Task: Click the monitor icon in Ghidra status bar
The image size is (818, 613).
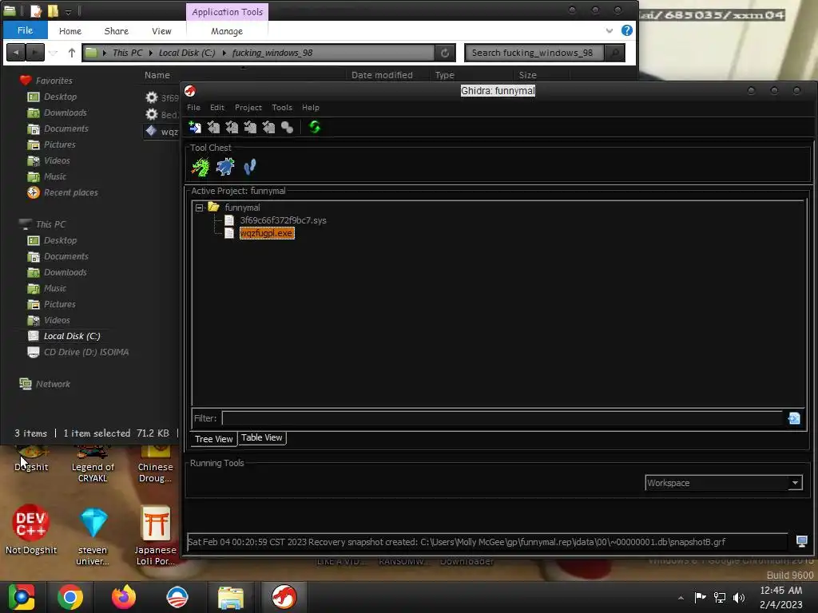Action: pyautogui.click(x=802, y=542)
